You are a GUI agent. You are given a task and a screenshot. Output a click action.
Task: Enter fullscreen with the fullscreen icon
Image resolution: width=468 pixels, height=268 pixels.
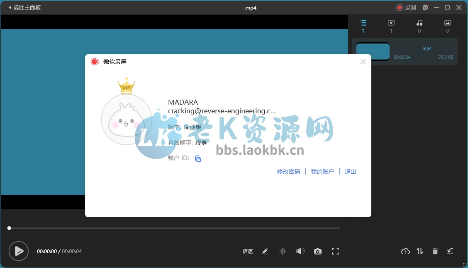point(335,251)
